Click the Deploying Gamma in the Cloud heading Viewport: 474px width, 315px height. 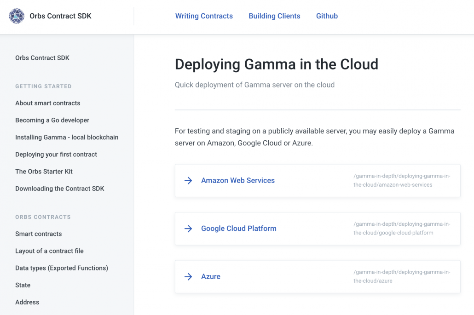(276, 64)
